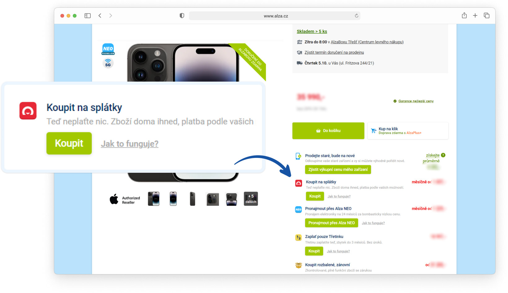Open Skladem > 5 ks link

pyautogui.click(x=312, y=32)
